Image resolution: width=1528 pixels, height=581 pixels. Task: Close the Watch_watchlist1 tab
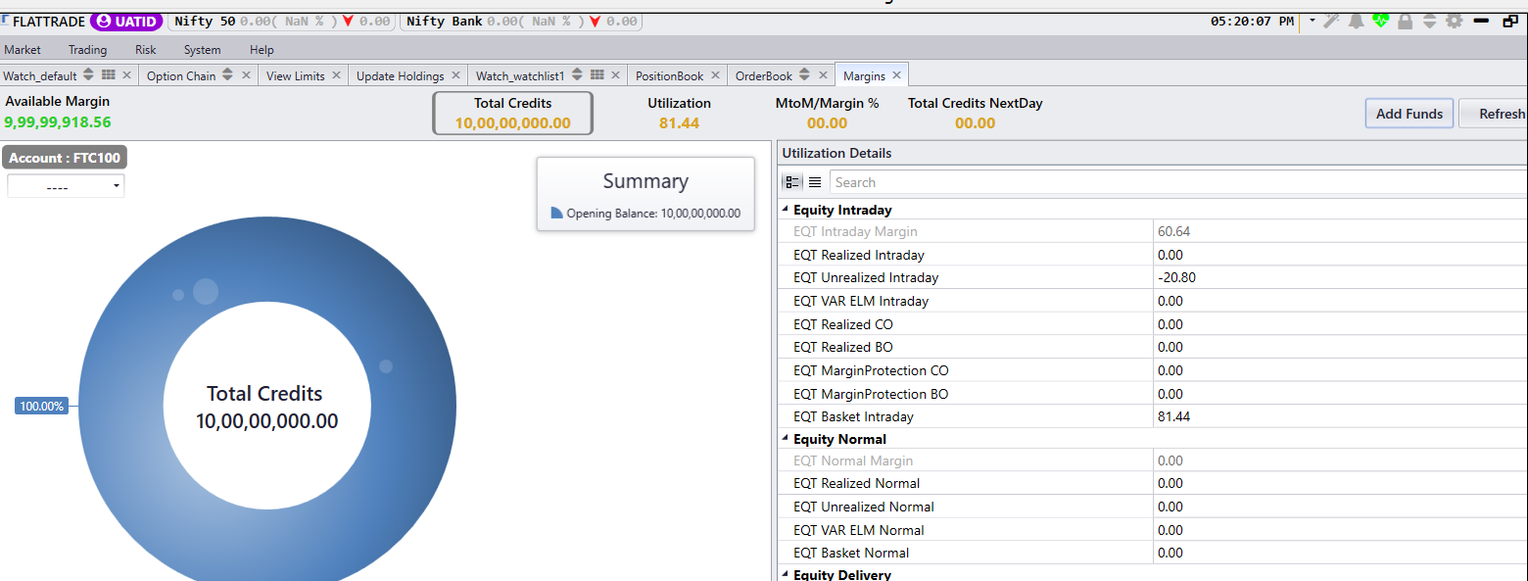615,74
